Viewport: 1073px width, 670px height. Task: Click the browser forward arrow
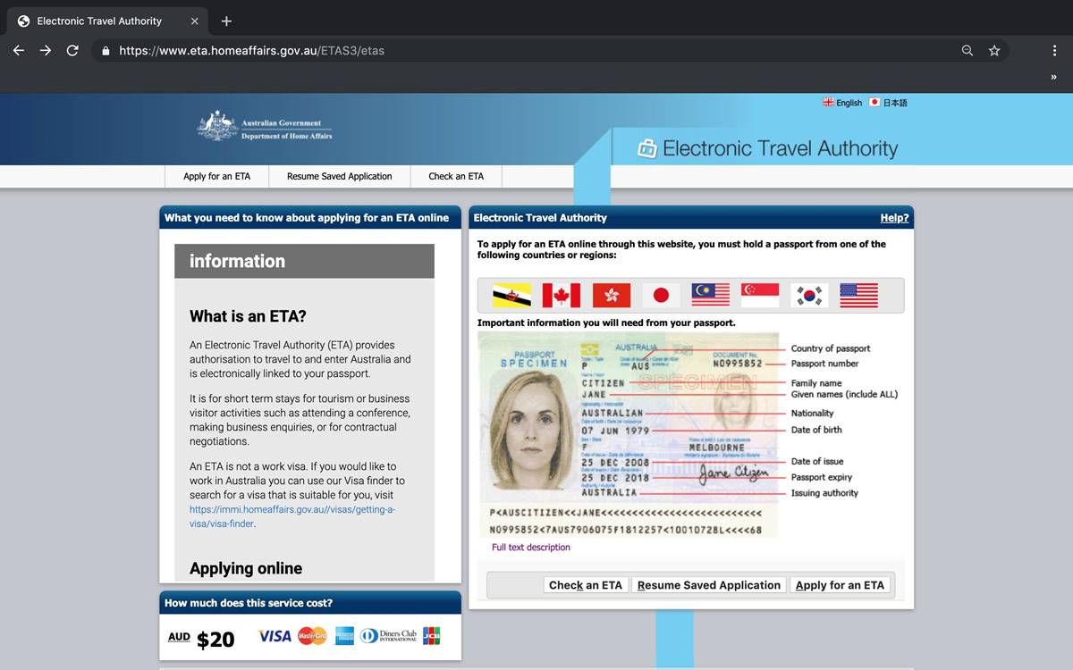(x=46, y=51)
